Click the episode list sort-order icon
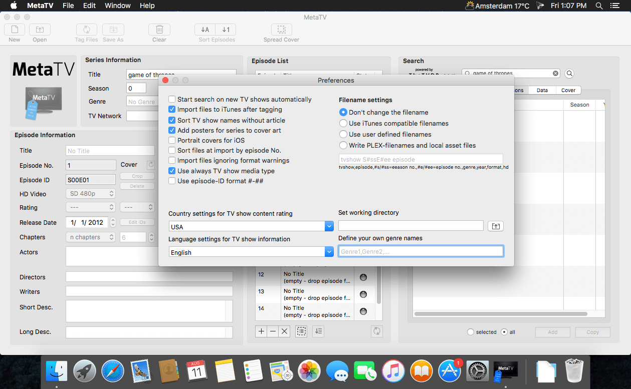Viewport: 631px width, 389px height. (x=319, y=331)
